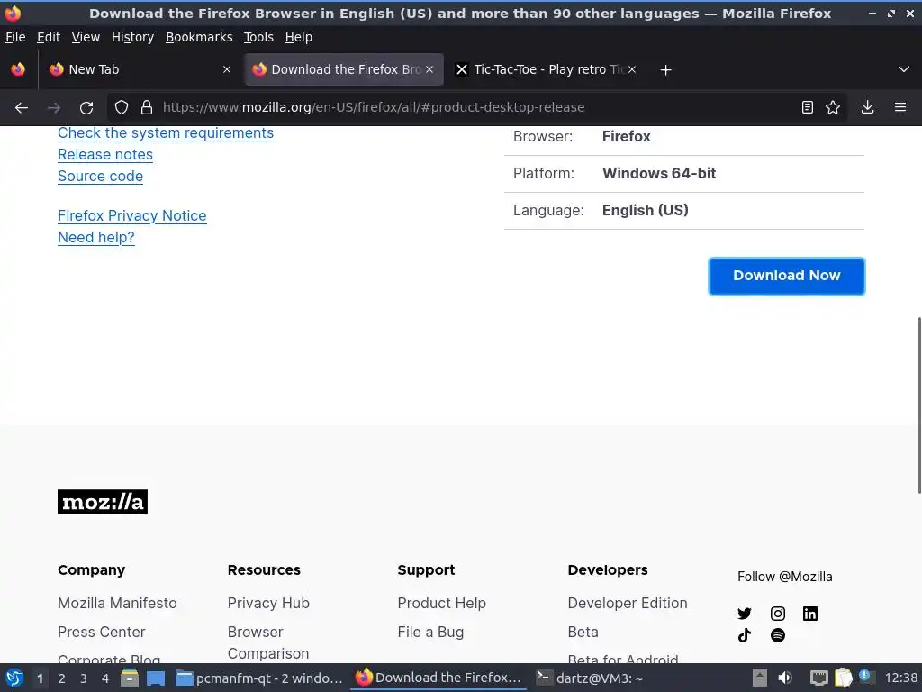Click the page vertical scrollbar thumb
922x692 pixels.
(x=919, y=405)
